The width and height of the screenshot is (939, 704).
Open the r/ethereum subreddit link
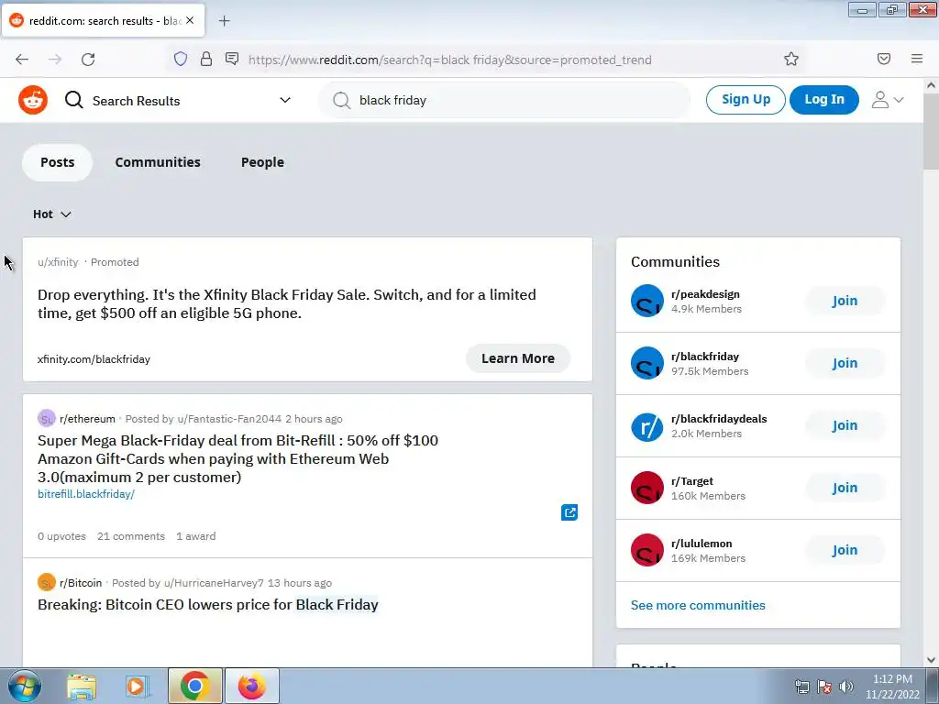point(87,419)
